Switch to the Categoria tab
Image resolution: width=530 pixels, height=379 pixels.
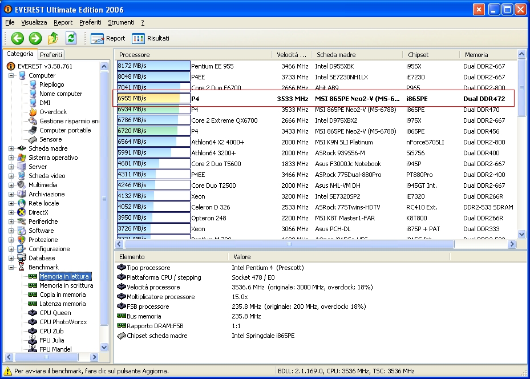pyautogui.click(x=20, y=54)
